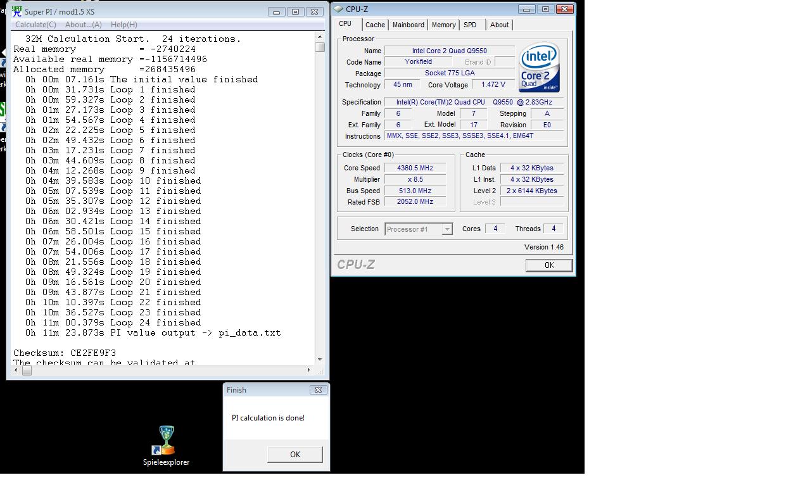Click the 'Loop 24 finished' line
The image size is (798, 499).
pos(113,322)
